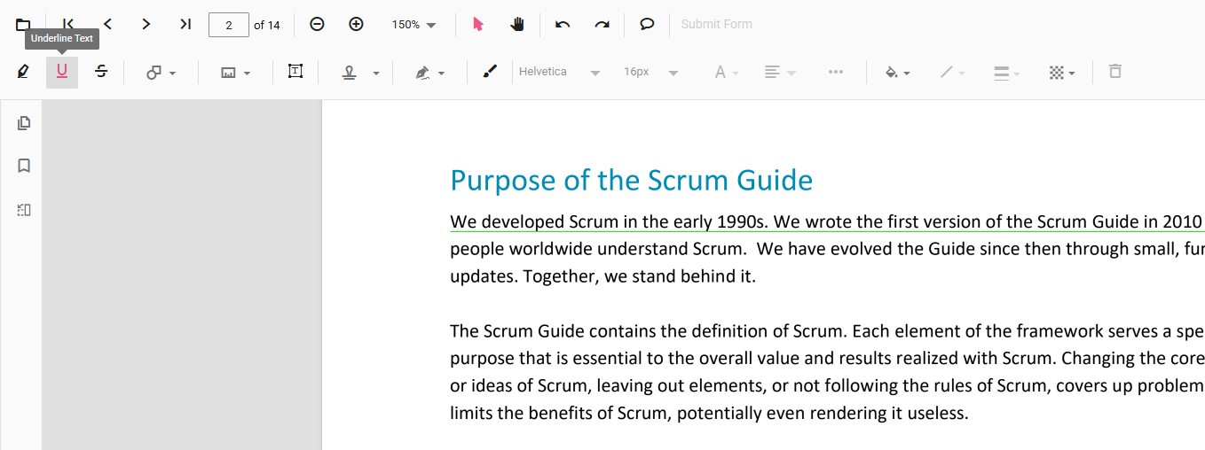
Task: Click the Open File folder icon
Action: [23, 25]
